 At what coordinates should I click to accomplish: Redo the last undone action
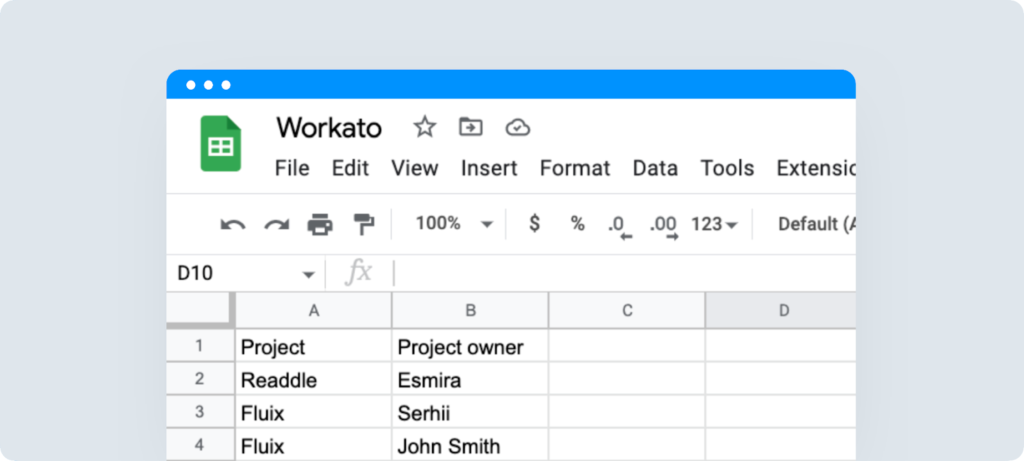[x=276, y=224]
